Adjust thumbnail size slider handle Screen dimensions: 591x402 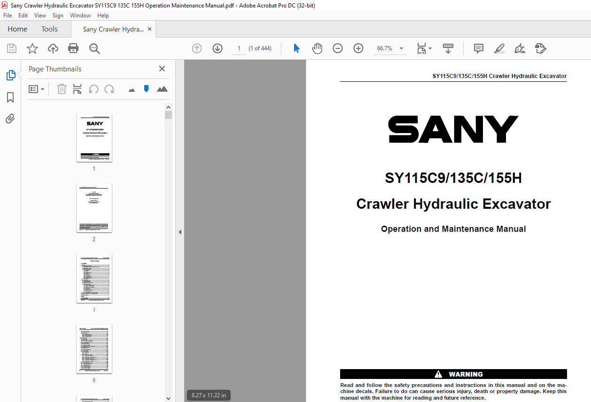(x=147, y=88)
